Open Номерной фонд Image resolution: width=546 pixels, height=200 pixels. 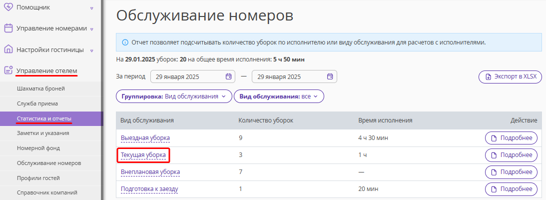[x=38, y=148]
